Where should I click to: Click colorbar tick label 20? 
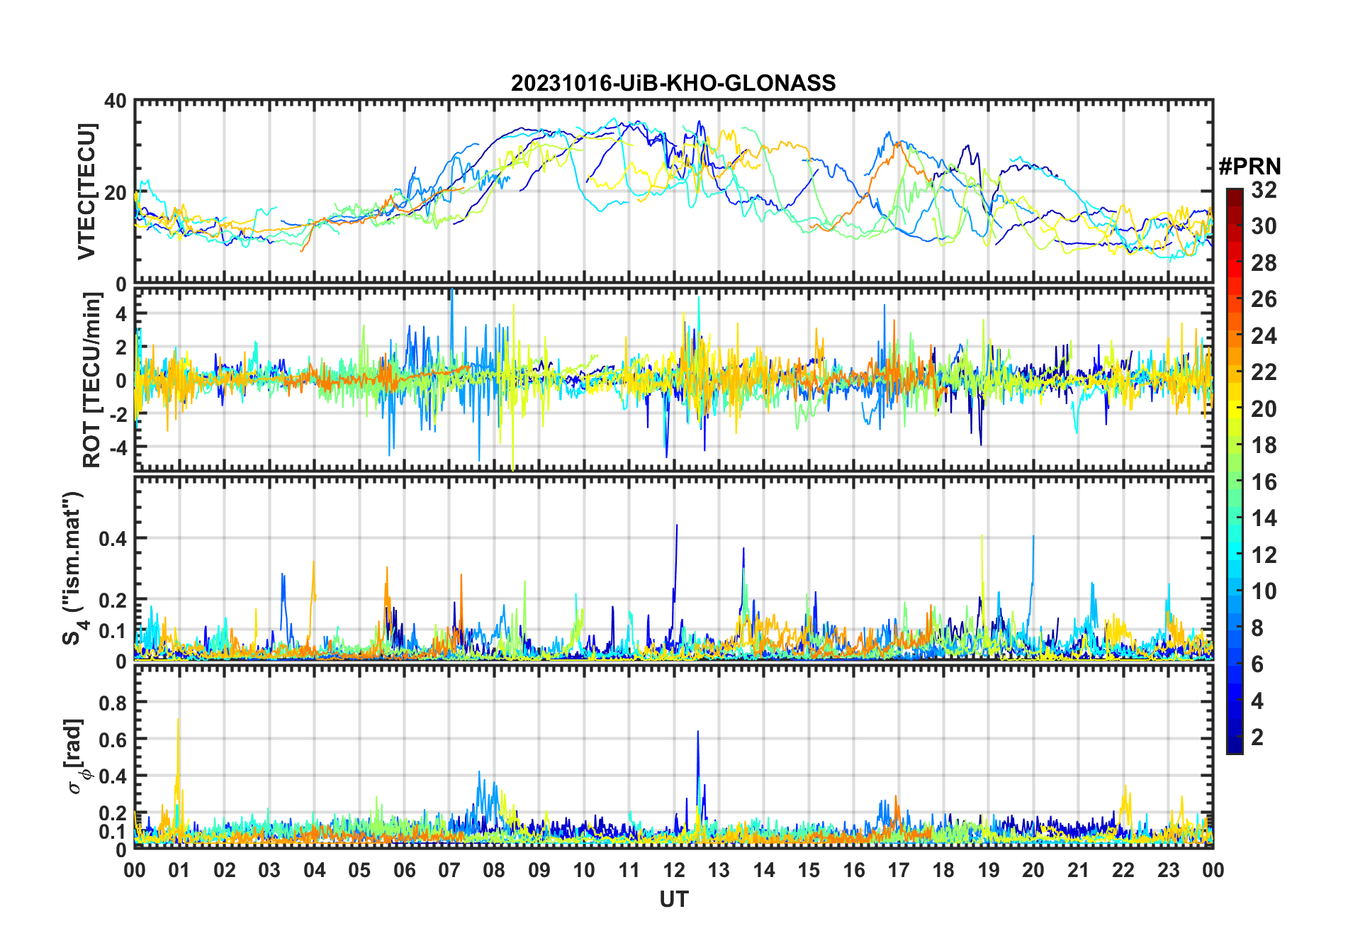[x=1264, y=408]
